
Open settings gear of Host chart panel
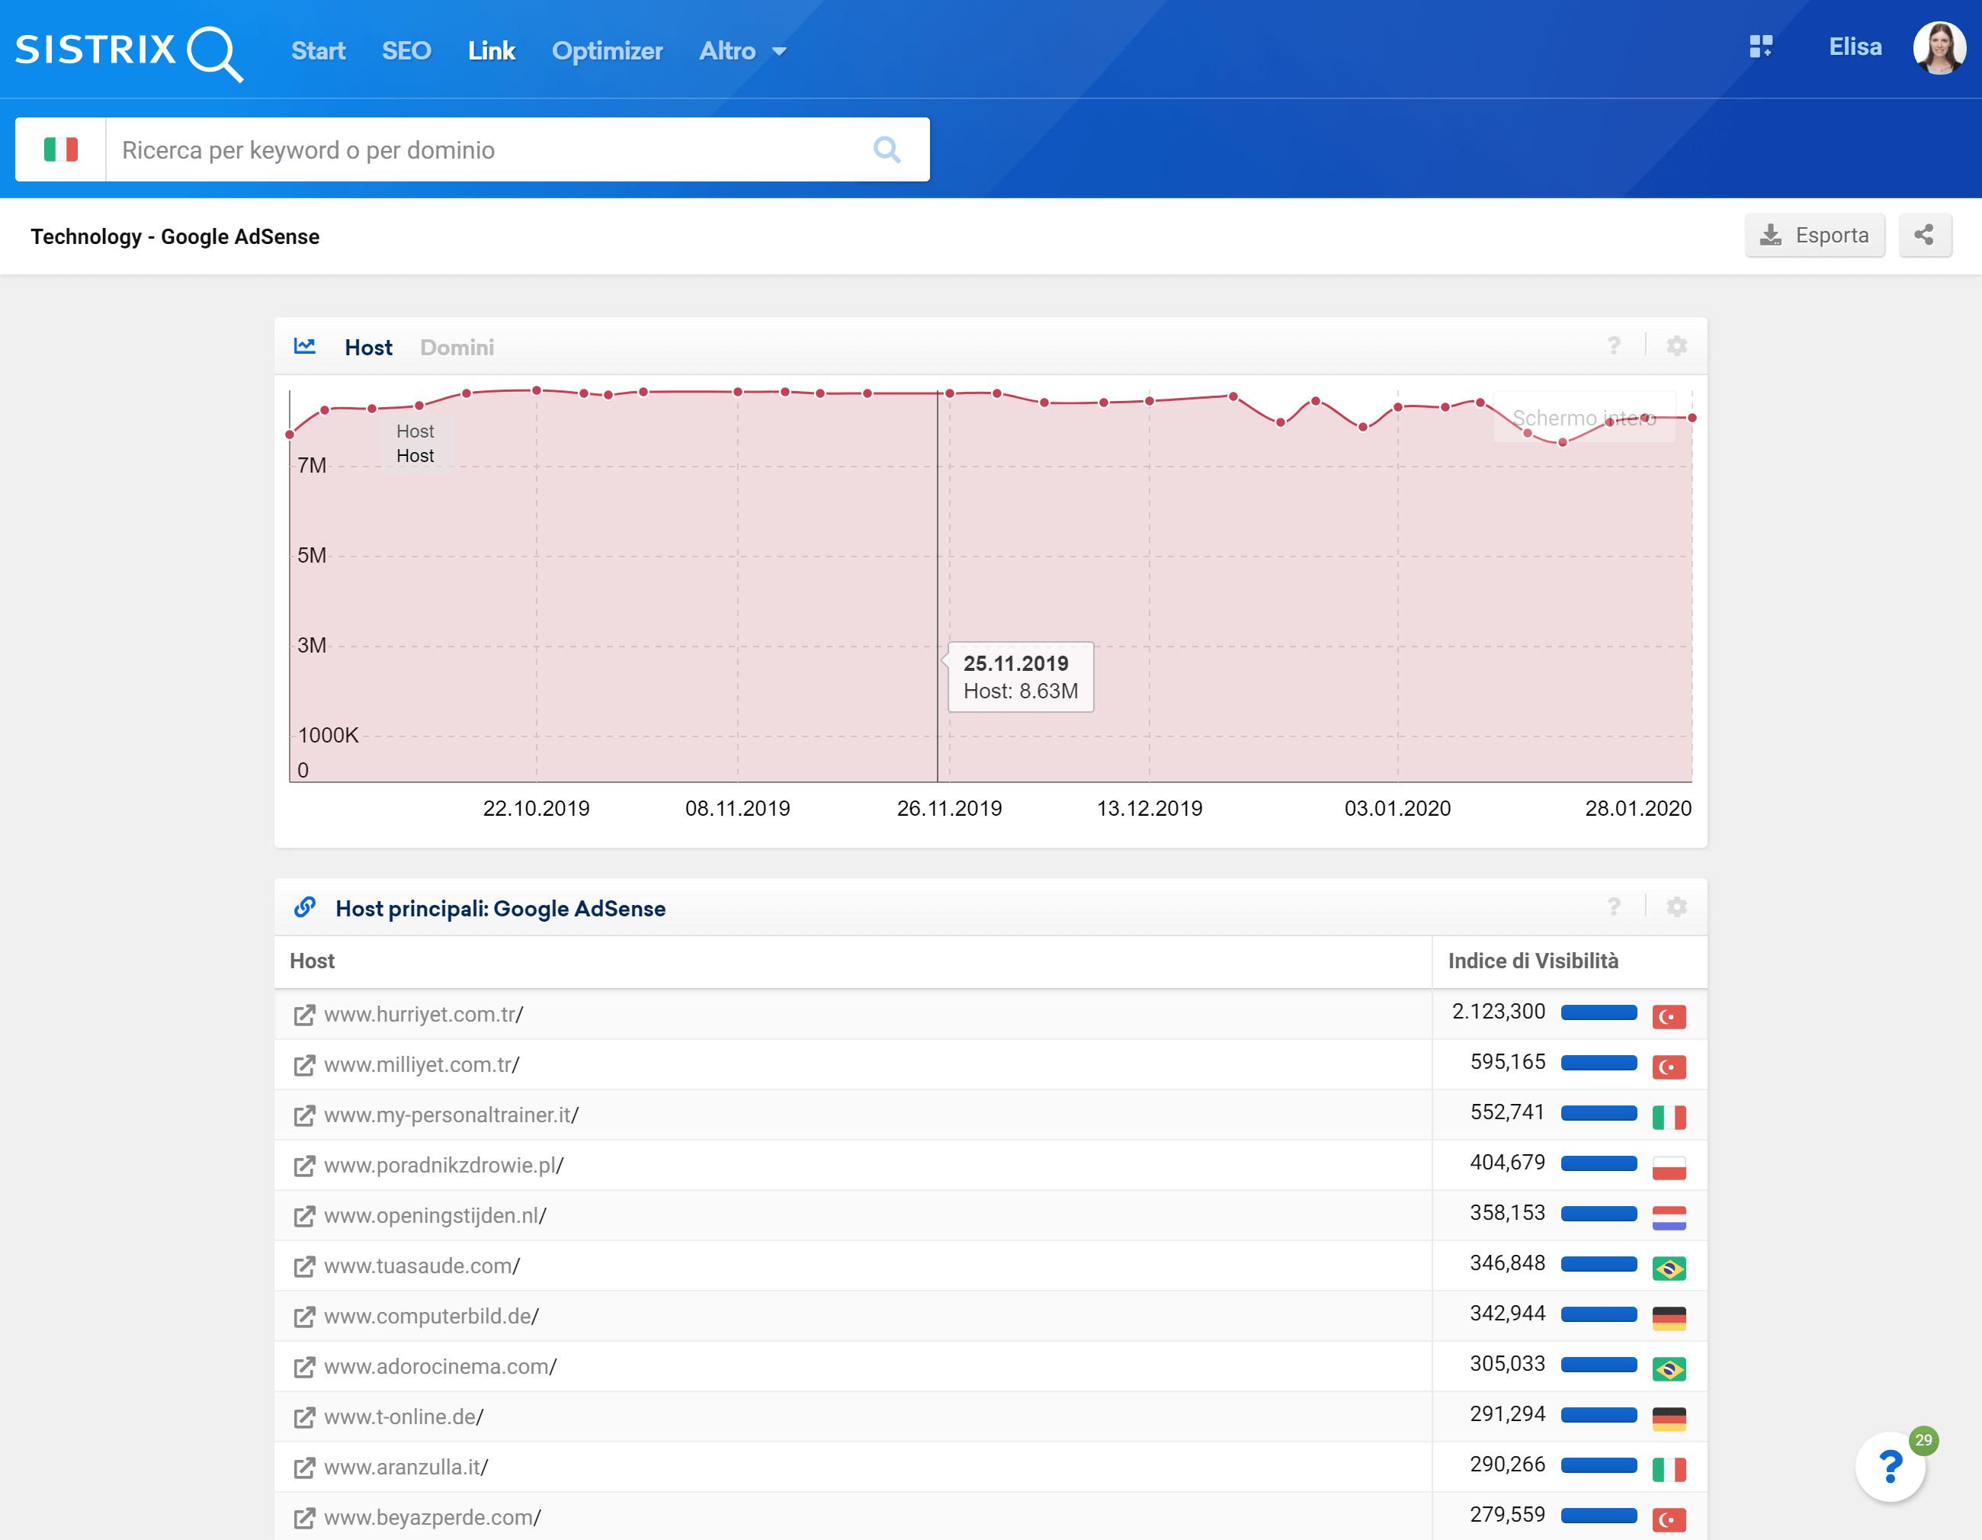(x=1676, y=347)
